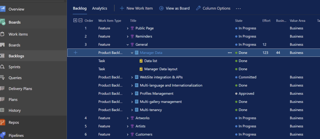
Task: Switch to the Analytics tab
Action: pyautogui.click(x=100, y=8)
